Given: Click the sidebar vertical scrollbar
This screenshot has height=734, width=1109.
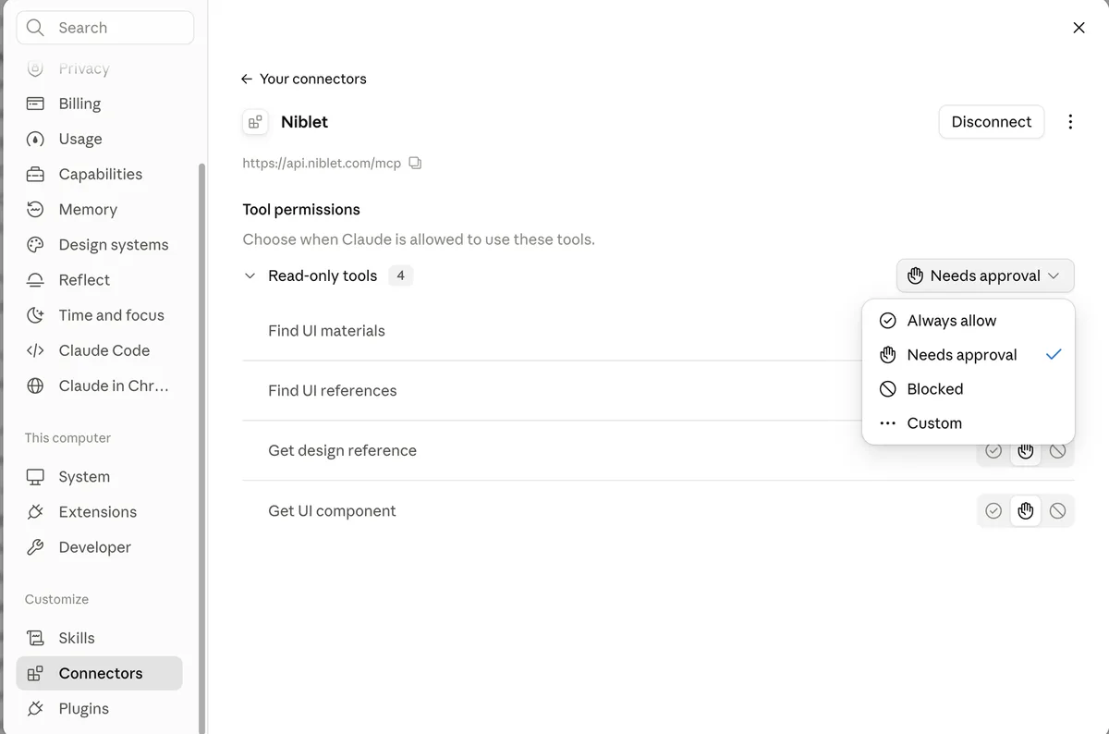Looking at the screenshot, I should click(202, 448).
